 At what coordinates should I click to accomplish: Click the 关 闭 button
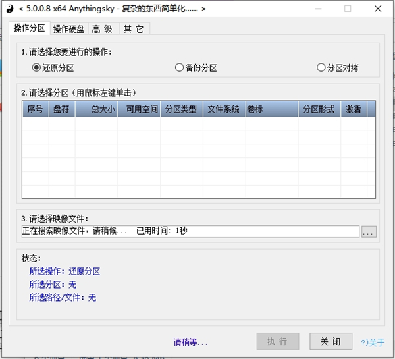[330, 341]
